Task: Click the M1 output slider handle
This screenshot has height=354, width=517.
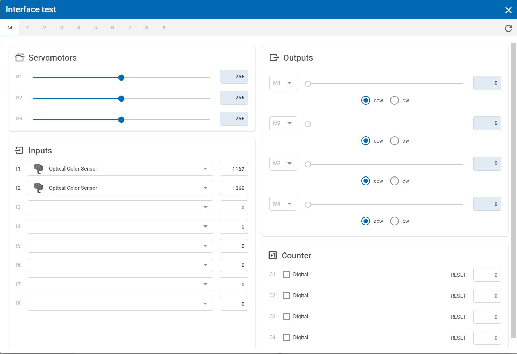Action: pos(308,84)
